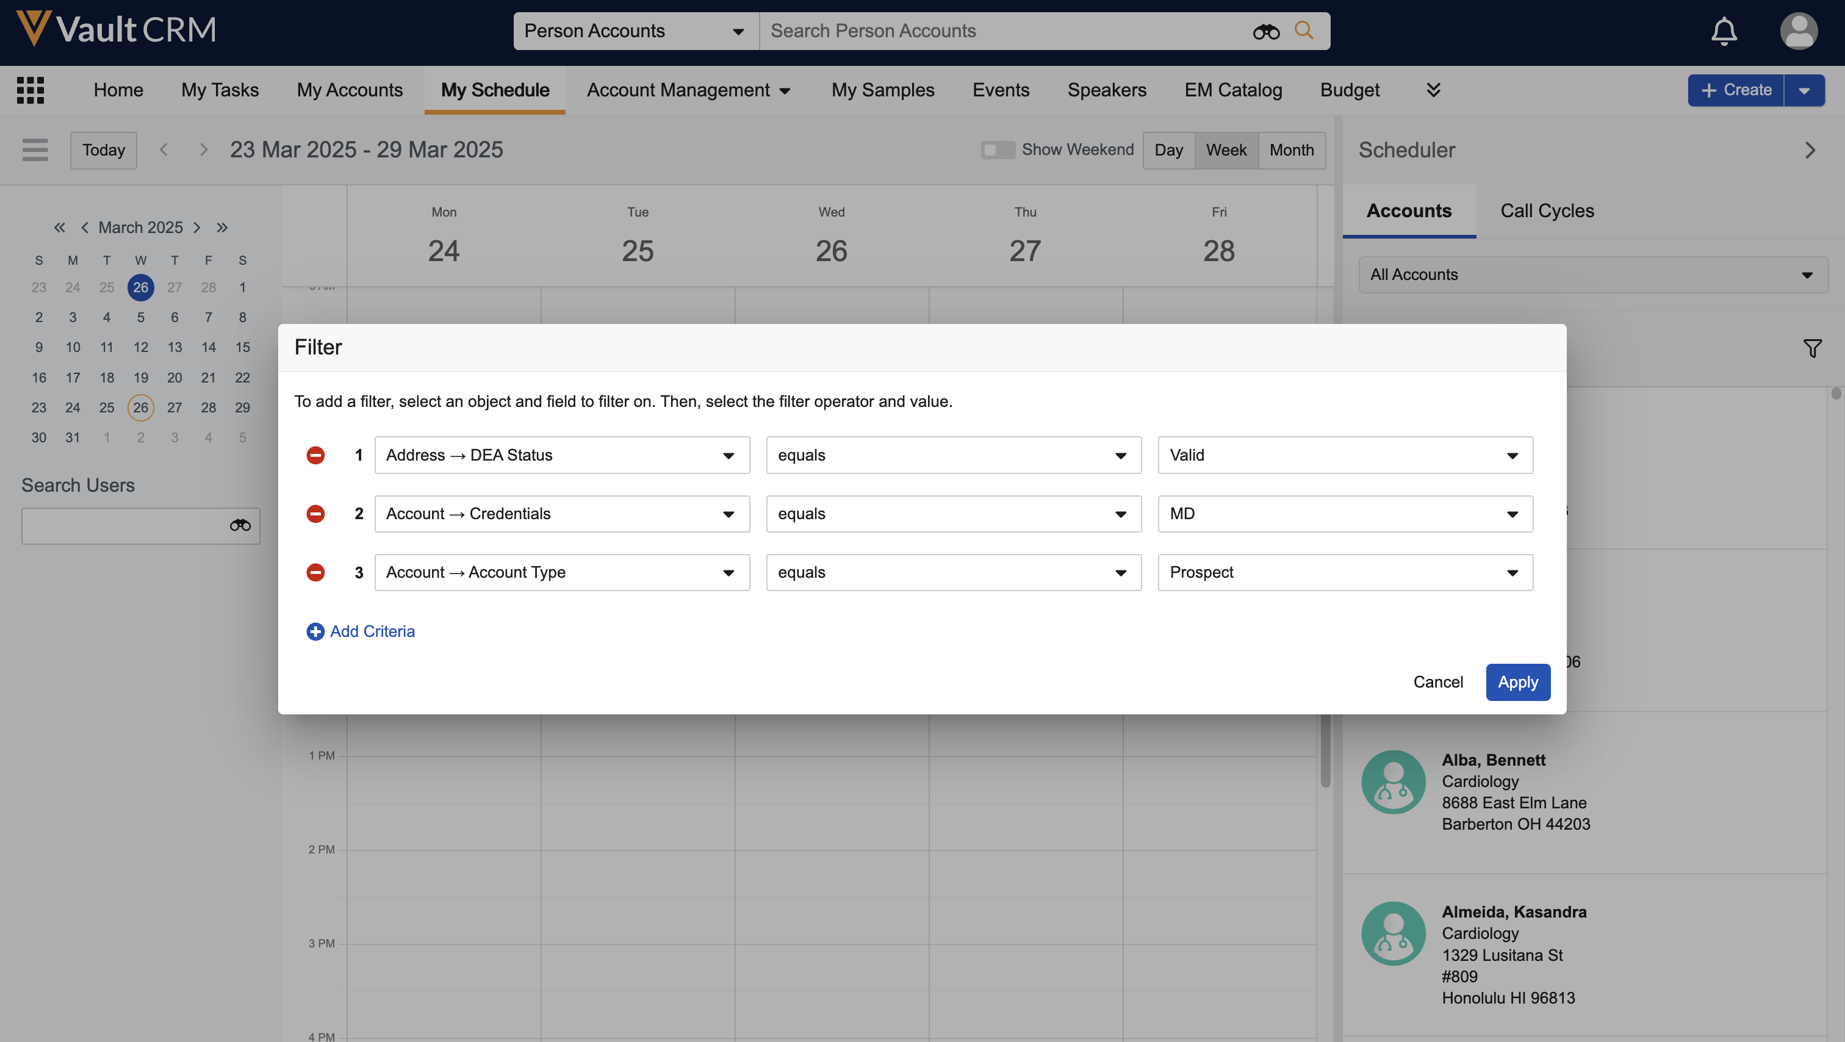
Task: Open the Address DEA Status field dropdown
Action: point(561,456)
